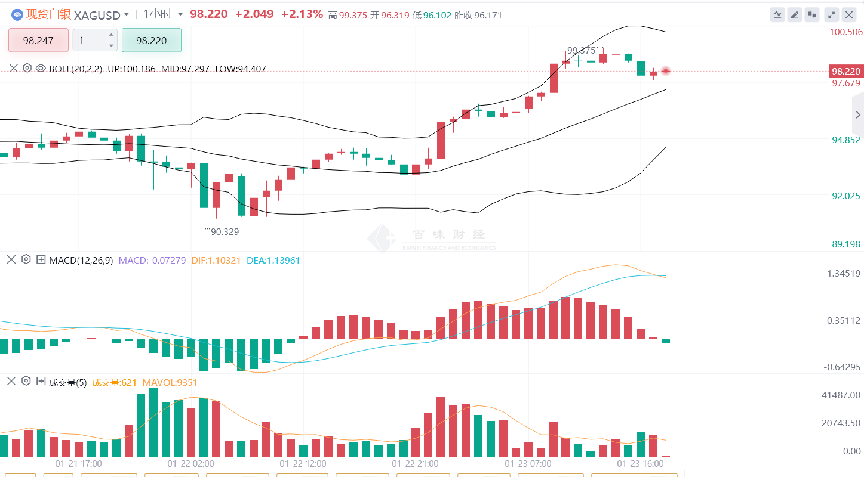Open the candlestick chart type icon
The height and width of the screenshot is (477, 864).
812,15
